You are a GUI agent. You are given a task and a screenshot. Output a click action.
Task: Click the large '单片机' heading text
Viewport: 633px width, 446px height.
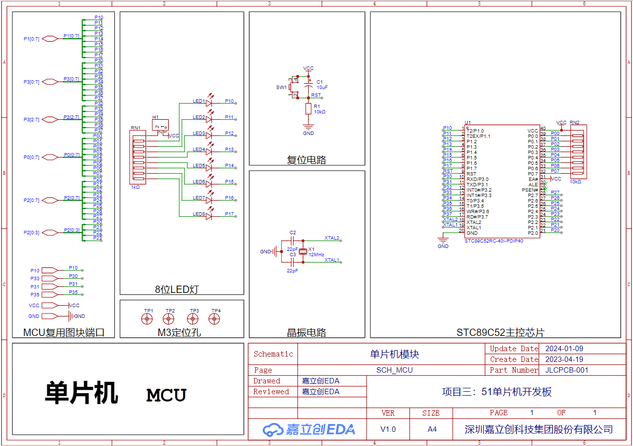tap(82, 393)
